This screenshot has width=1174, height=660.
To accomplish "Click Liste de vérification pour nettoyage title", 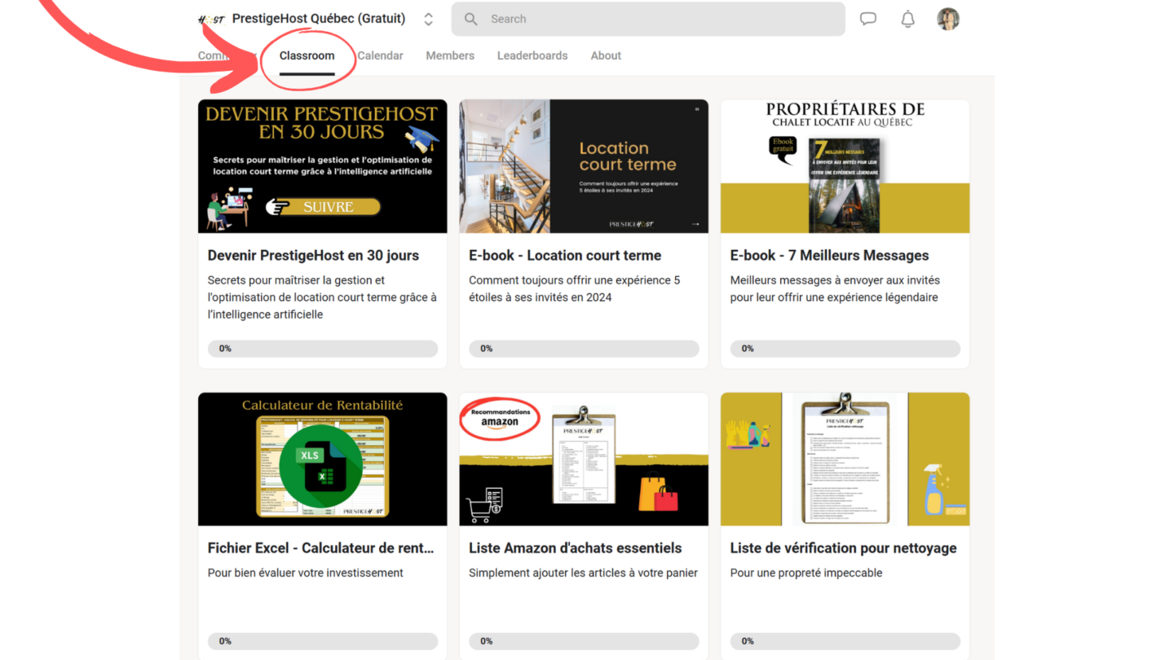I will pyautogui.click(x=843, y=548).
